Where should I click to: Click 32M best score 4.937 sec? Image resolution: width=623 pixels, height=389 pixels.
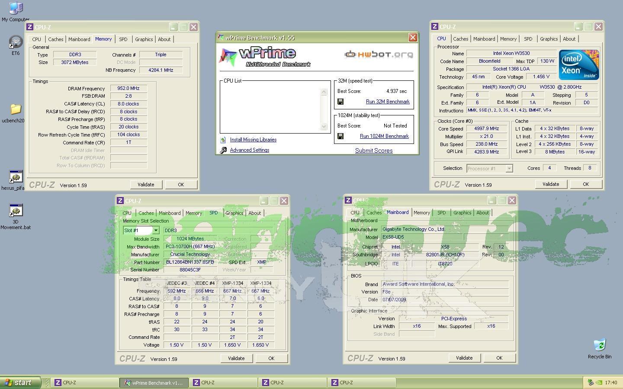point(396,91)
